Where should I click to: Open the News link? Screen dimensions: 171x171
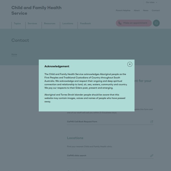[146, 11]
